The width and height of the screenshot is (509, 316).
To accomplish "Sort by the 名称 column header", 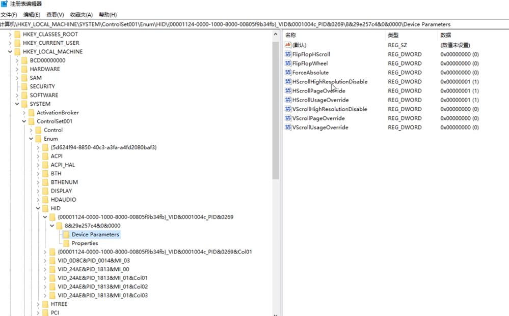I will pos(291,35).
